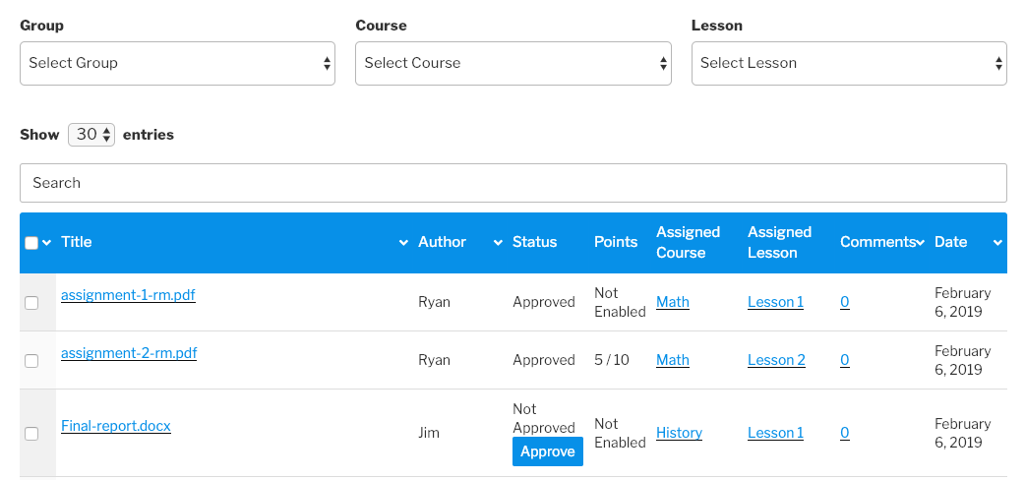
Task: Click the Title column sort arrow
Action: pyautogui.click(x=402, y=243)
